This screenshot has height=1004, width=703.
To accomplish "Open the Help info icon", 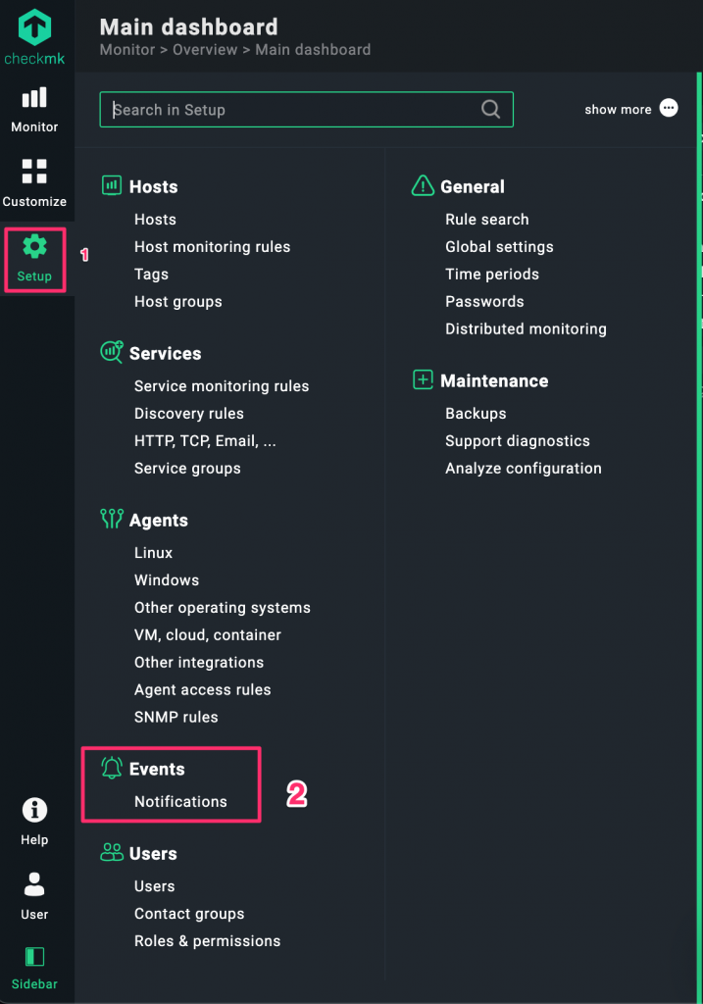I will click(34, 811).
